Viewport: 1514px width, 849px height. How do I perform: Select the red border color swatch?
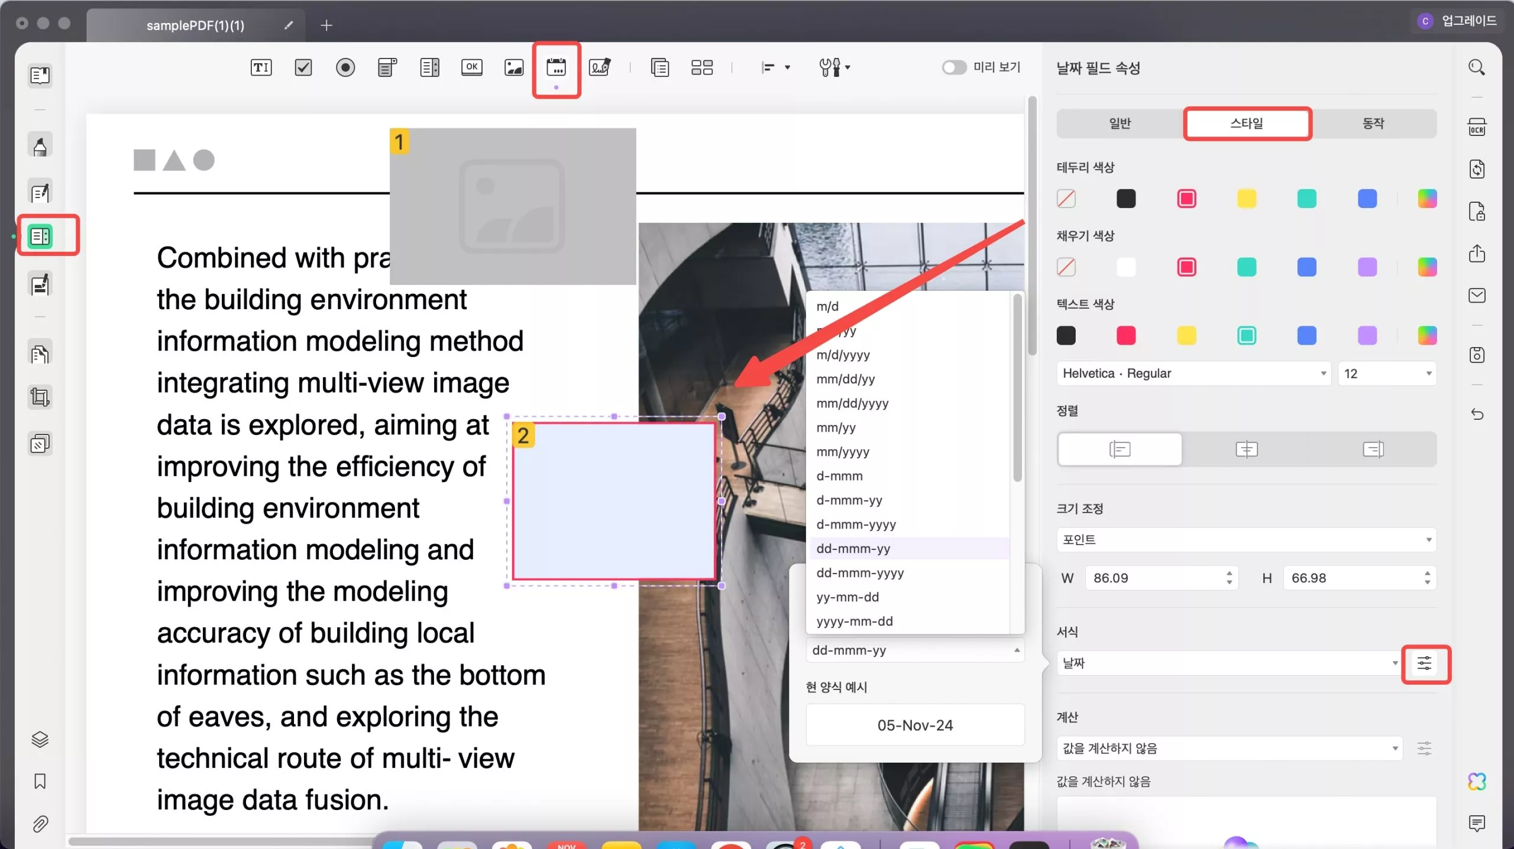pyautogui.click(x=1186, y=199)
